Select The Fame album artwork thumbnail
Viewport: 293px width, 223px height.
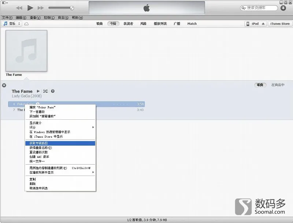26,51
